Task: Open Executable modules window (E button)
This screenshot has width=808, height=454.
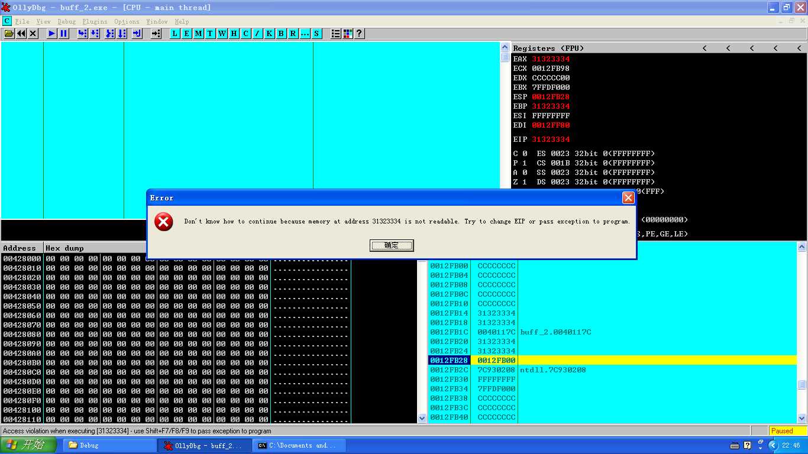Action: tap(186, 34)
